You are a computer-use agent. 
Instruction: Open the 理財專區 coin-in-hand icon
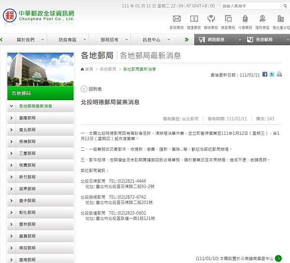pos(262,18)
